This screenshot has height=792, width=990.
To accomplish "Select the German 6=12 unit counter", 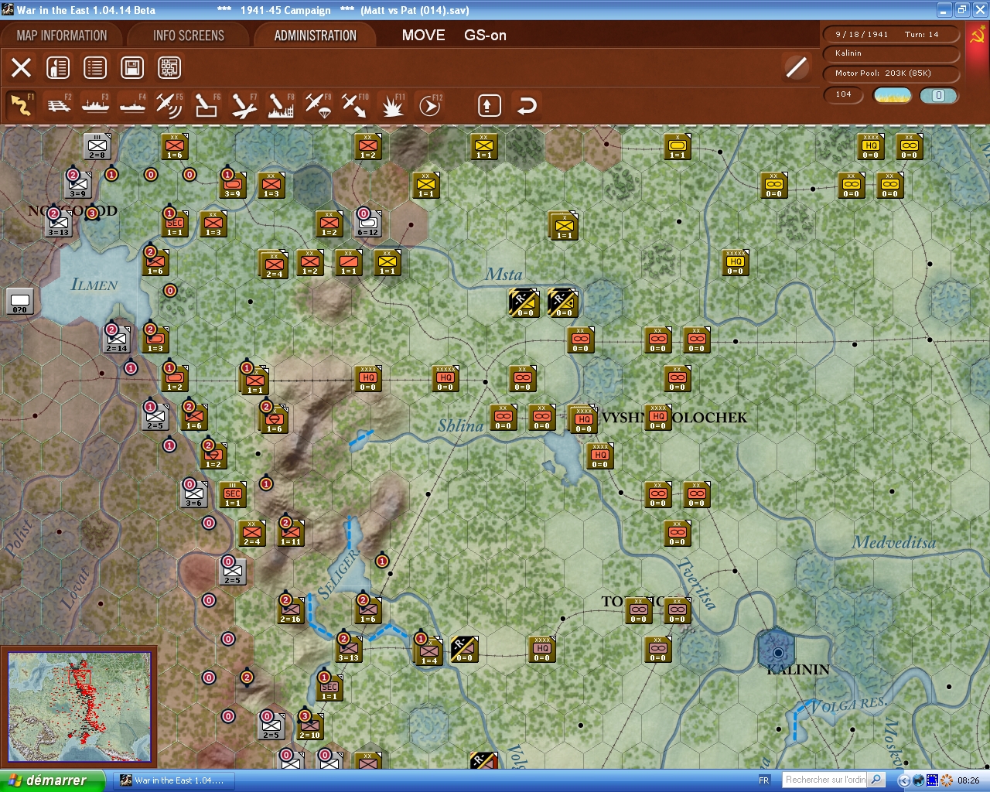I will pos(367,224).
